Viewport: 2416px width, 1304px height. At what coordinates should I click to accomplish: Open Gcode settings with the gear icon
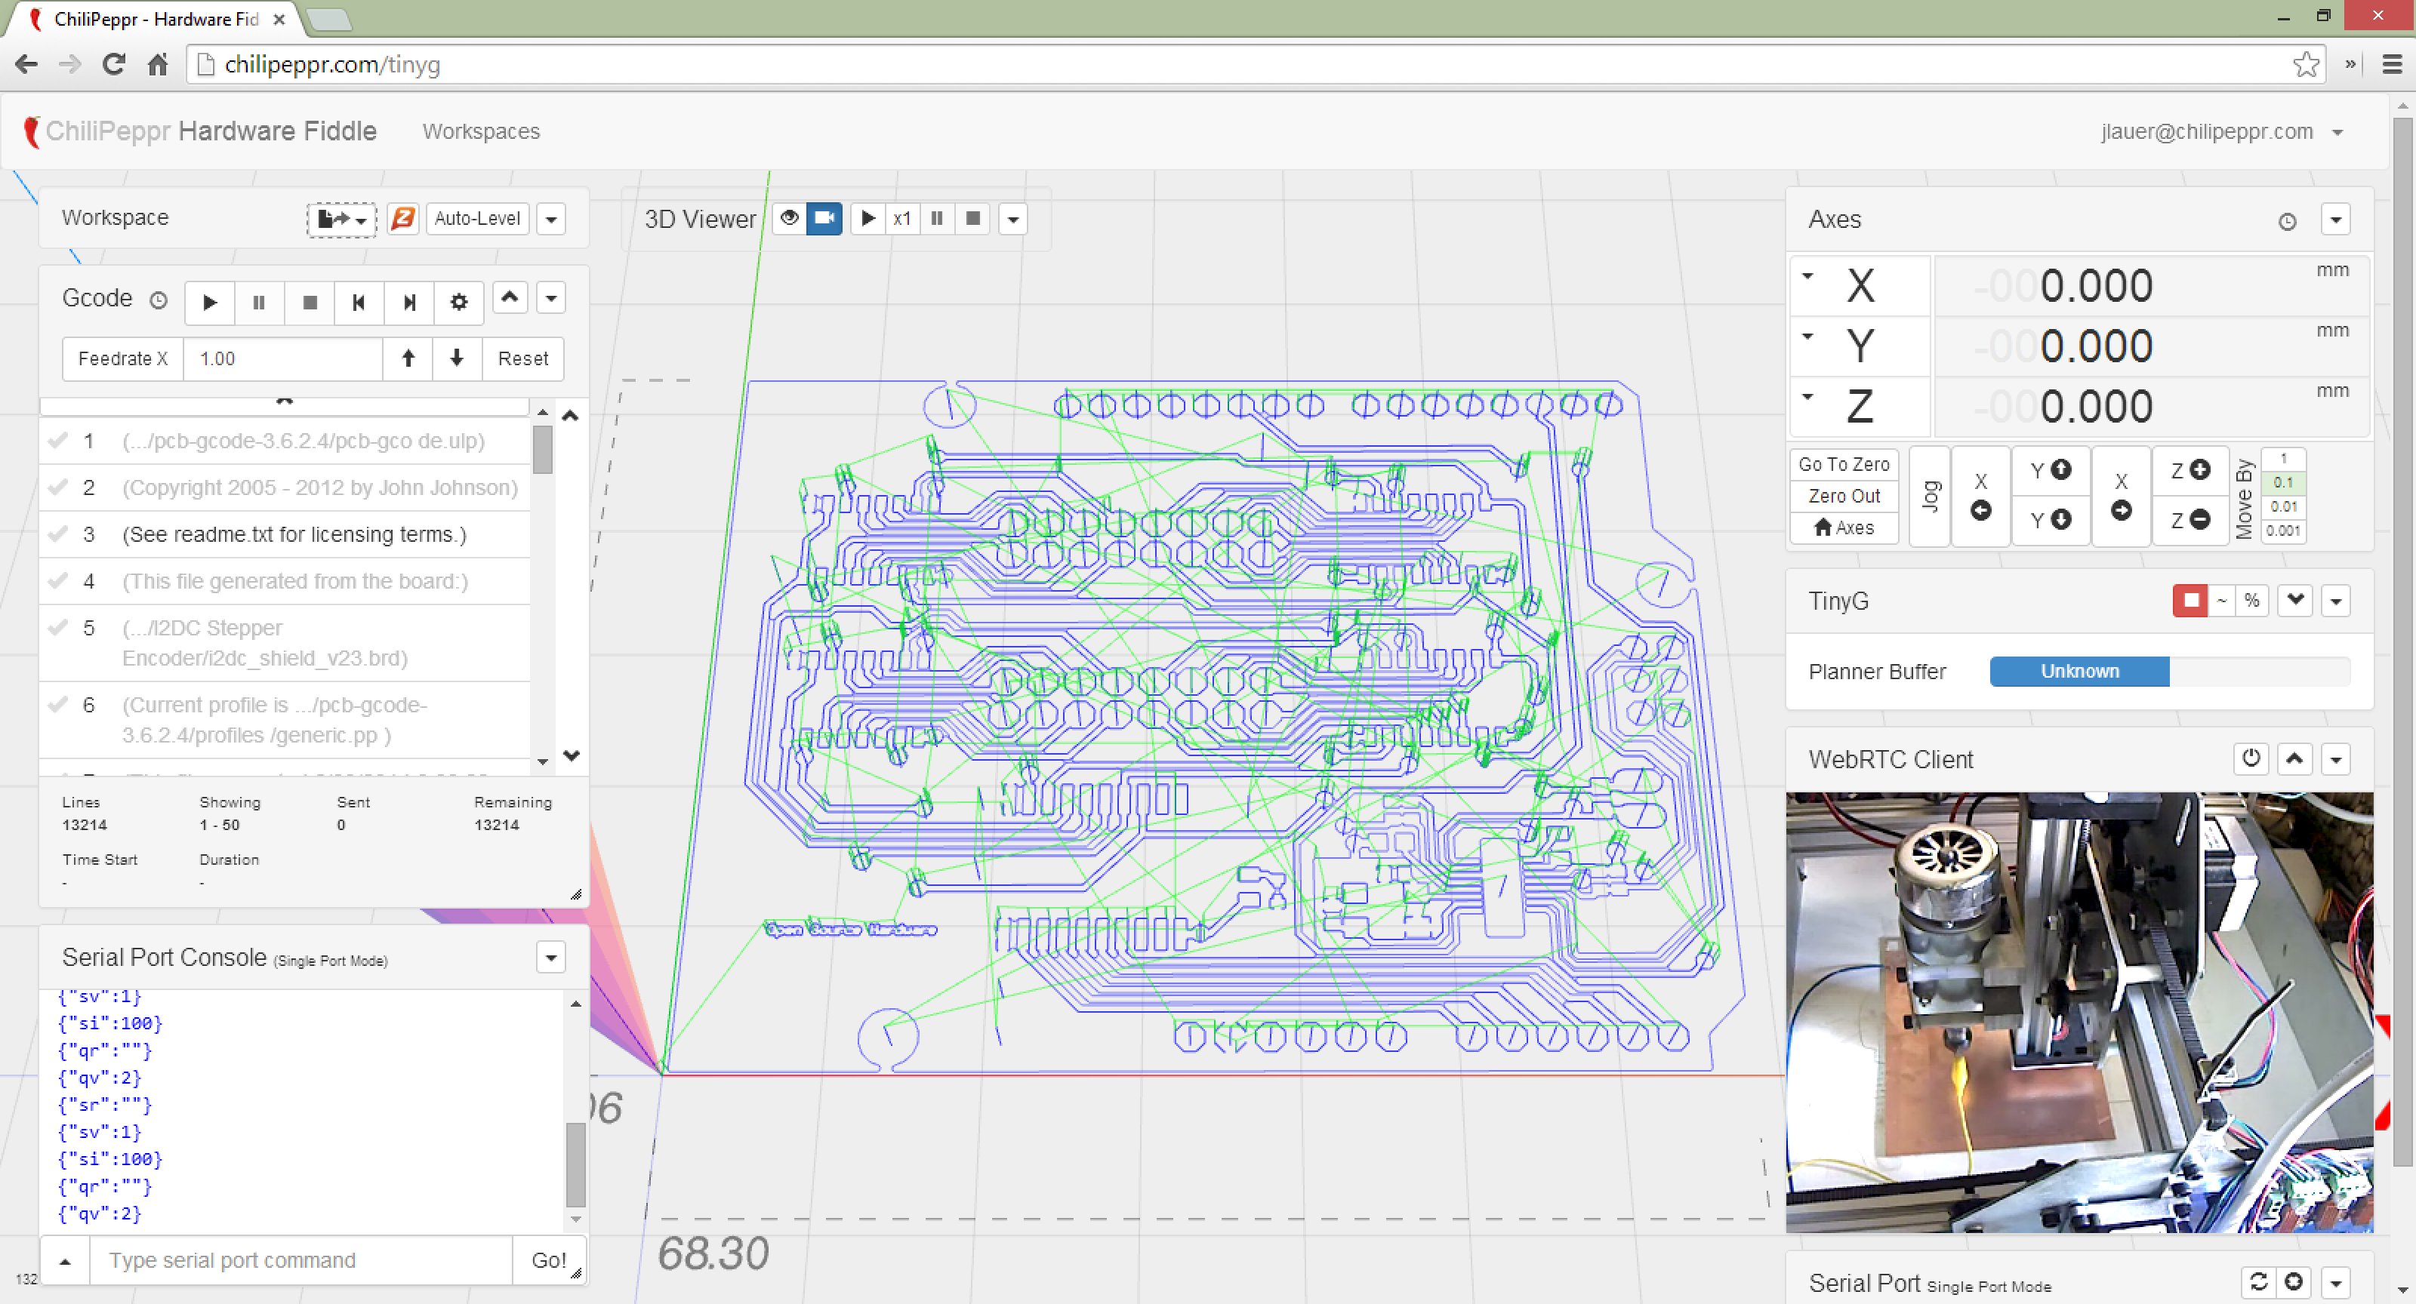(458, 303)
